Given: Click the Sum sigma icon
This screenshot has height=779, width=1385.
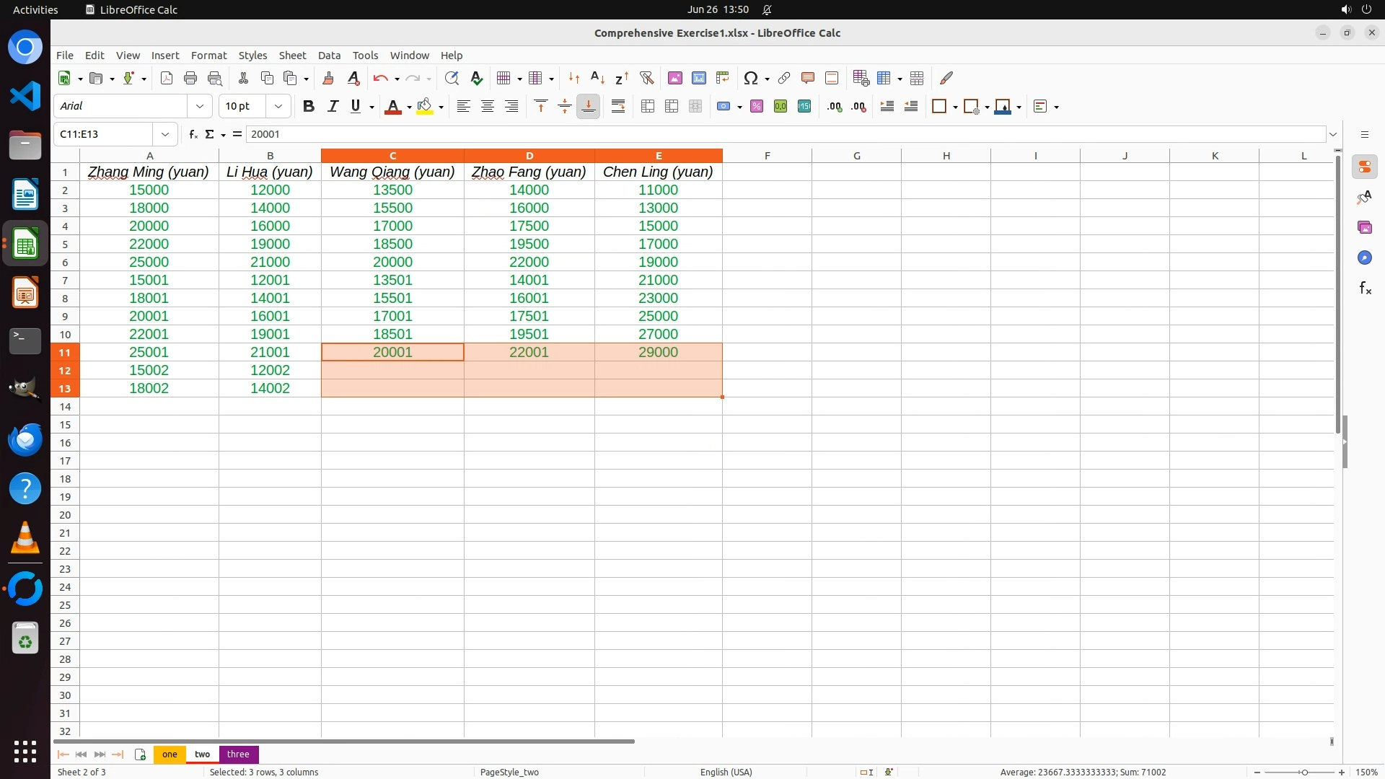Looking at the screenshot, I should [210, 134].
